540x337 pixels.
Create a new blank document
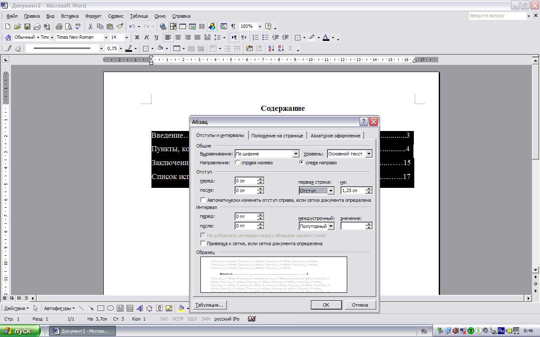[x=8, y=26]
